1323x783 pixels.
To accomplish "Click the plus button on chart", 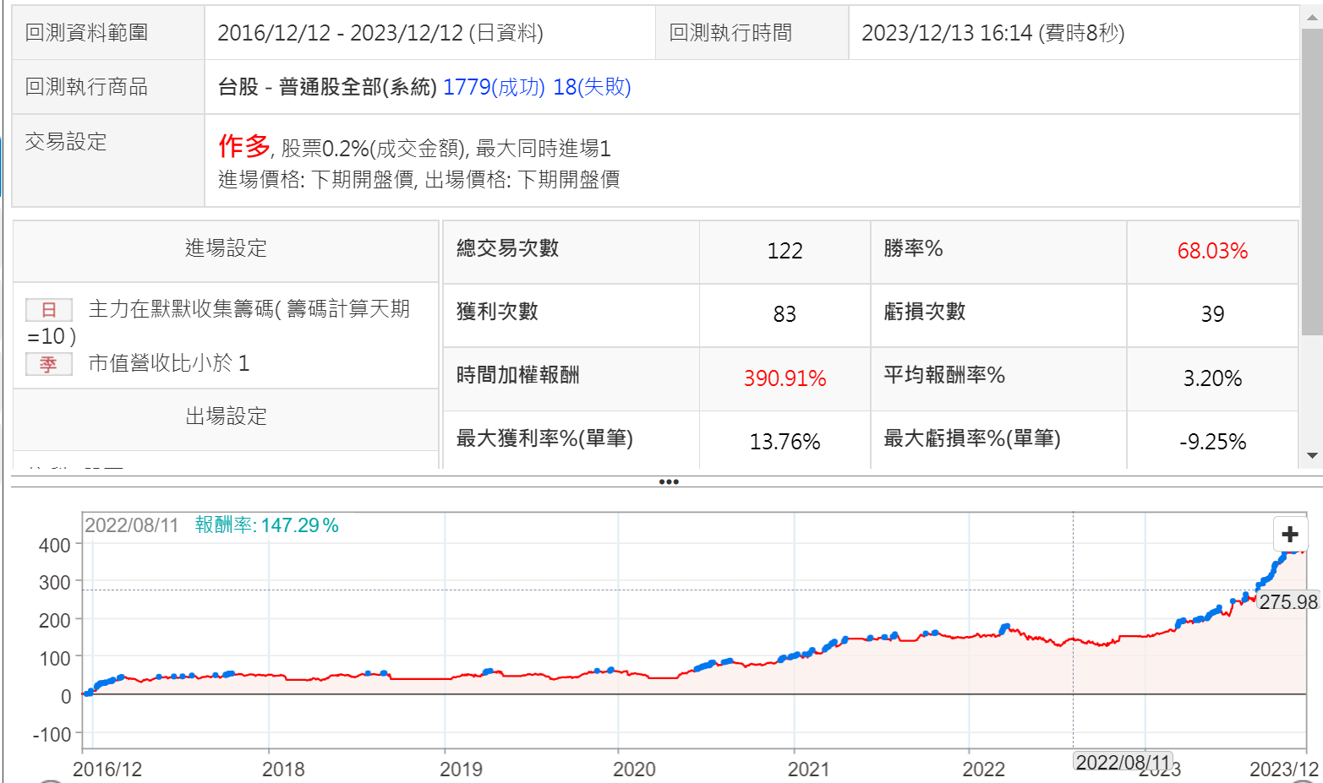I will point(1289,534).
